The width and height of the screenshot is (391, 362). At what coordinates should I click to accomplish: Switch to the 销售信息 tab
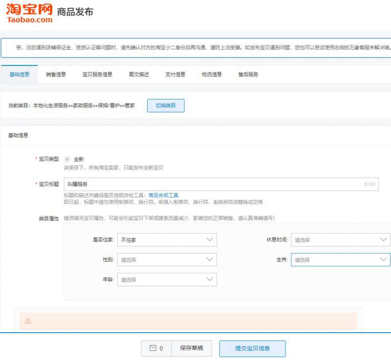(56, 74)
